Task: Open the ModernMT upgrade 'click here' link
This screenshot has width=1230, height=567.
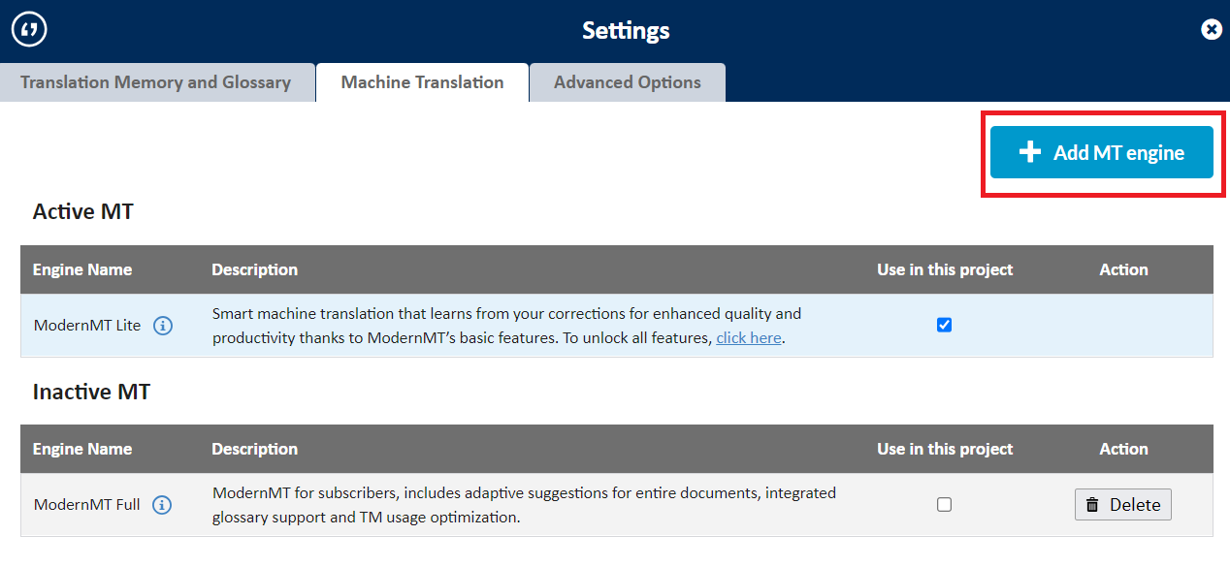Action: coord(748,337)
